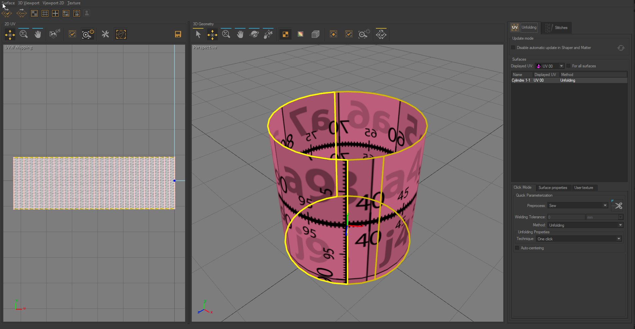This screenshot has height=329, width=635.
Task: Open the UV tools wrench icon
Action: point(105,34)
